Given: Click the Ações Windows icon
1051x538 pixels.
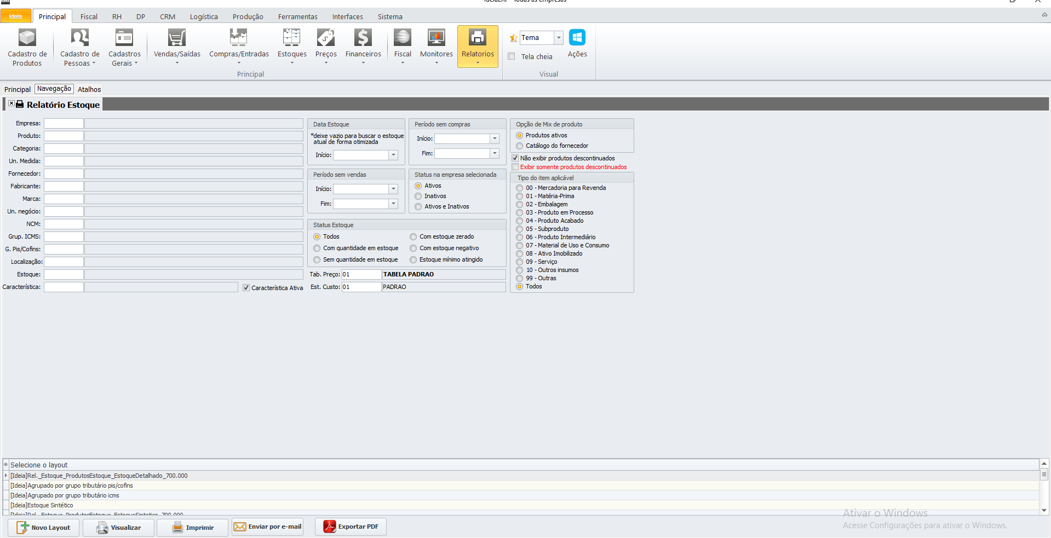Looking at the screenshot, I should click(x=577, y=38).
